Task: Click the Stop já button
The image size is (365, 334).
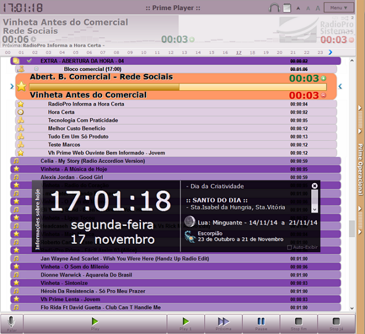Action: pyautogui.click(x=337, y=324)
